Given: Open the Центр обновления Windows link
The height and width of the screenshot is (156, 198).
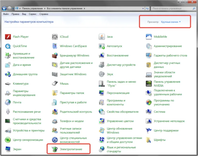Looking at the screenshot, I should pos(119,131).
